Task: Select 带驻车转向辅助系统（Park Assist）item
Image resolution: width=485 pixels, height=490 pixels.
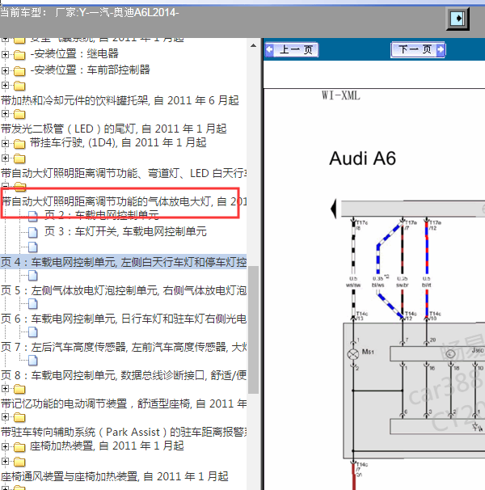Action: tap(124, 433)
